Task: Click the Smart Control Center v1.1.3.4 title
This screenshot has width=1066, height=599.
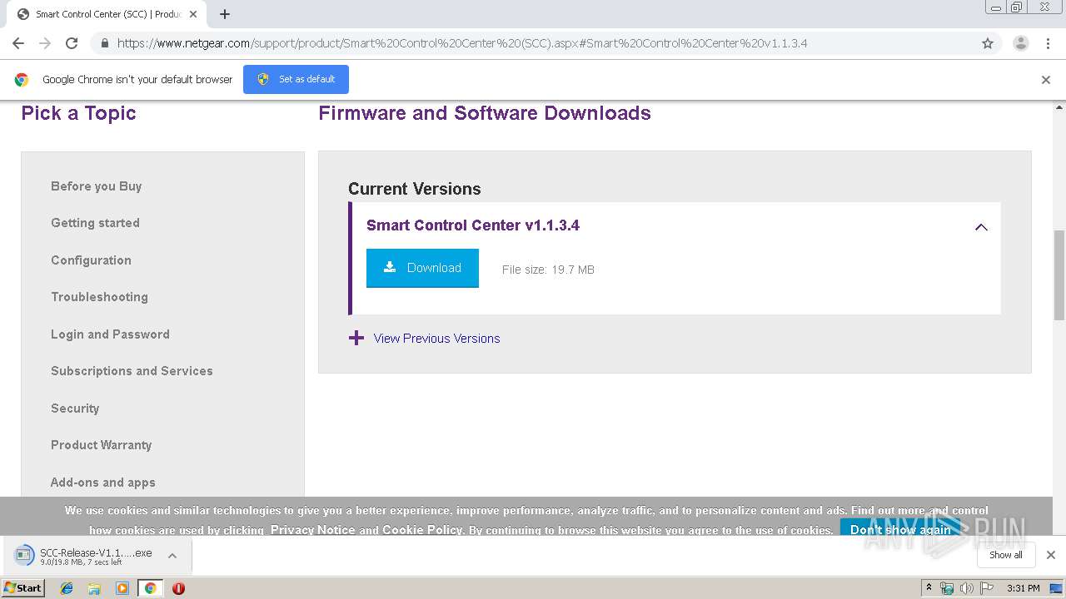Action: pyautogui.click(x=473, y=225)
